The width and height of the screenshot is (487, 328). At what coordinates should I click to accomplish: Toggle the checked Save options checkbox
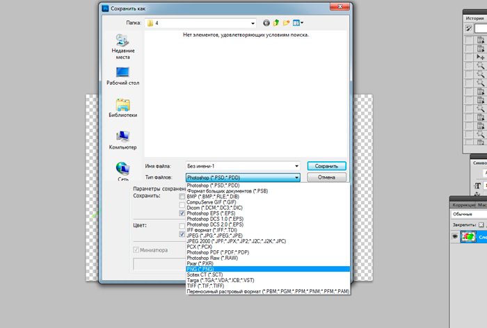point(182,213)
